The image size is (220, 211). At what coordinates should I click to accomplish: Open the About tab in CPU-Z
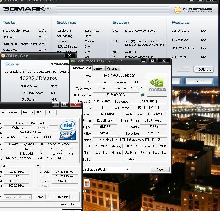pos(51,112)
